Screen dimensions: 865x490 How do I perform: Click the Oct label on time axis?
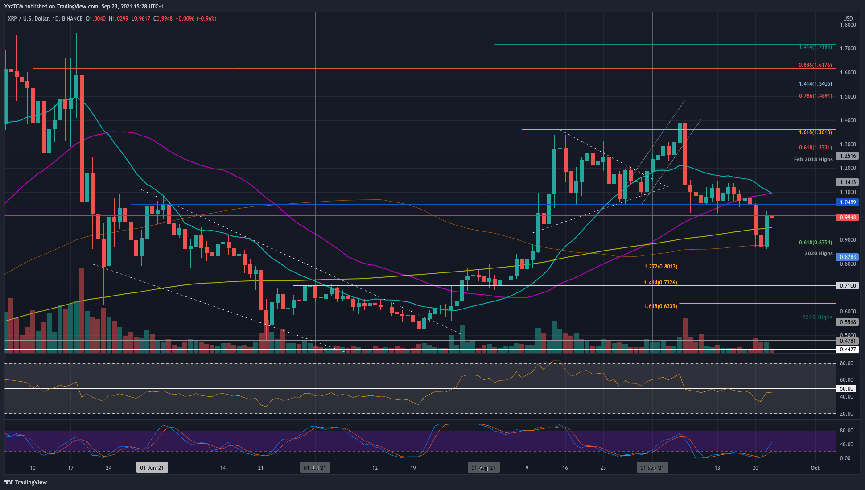815,468
